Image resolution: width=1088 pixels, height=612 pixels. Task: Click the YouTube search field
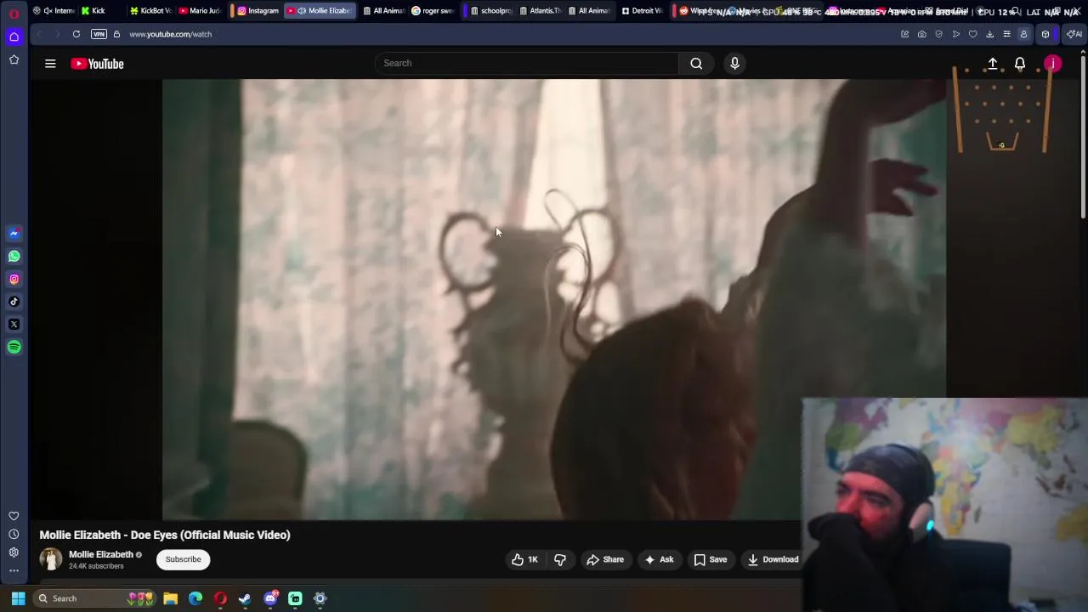527,63
